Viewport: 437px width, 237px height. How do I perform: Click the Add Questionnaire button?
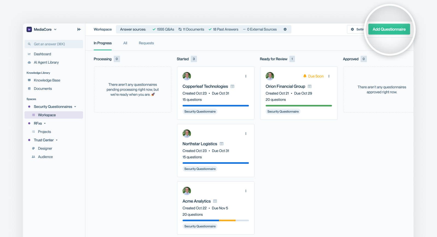pyautogui.click(x=389, y=29)
